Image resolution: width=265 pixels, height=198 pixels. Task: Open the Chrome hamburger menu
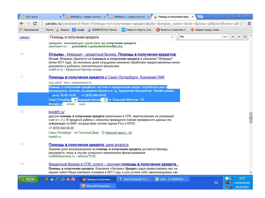click(x=249, y=24)
